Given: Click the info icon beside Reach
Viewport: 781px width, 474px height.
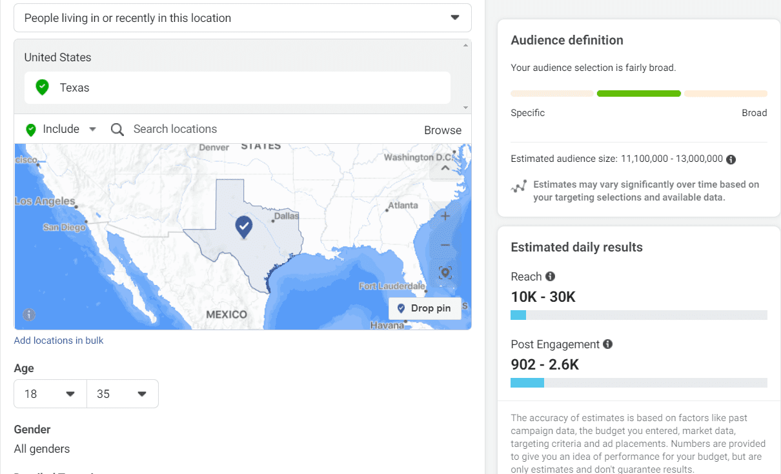Looking at the screenshot, I should coord(551,276).
